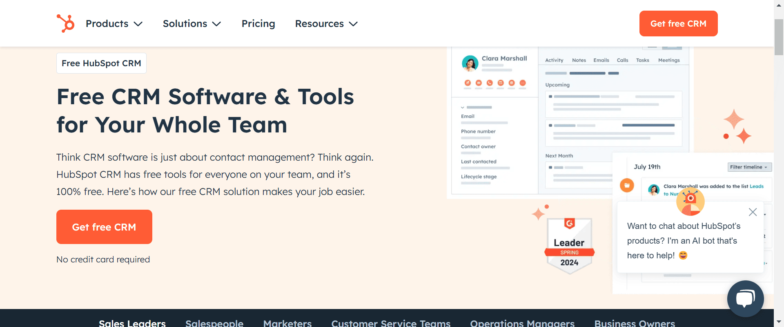Expand the Solutions menu
This screenshot has height=327, width=784.
pos(192,24)
